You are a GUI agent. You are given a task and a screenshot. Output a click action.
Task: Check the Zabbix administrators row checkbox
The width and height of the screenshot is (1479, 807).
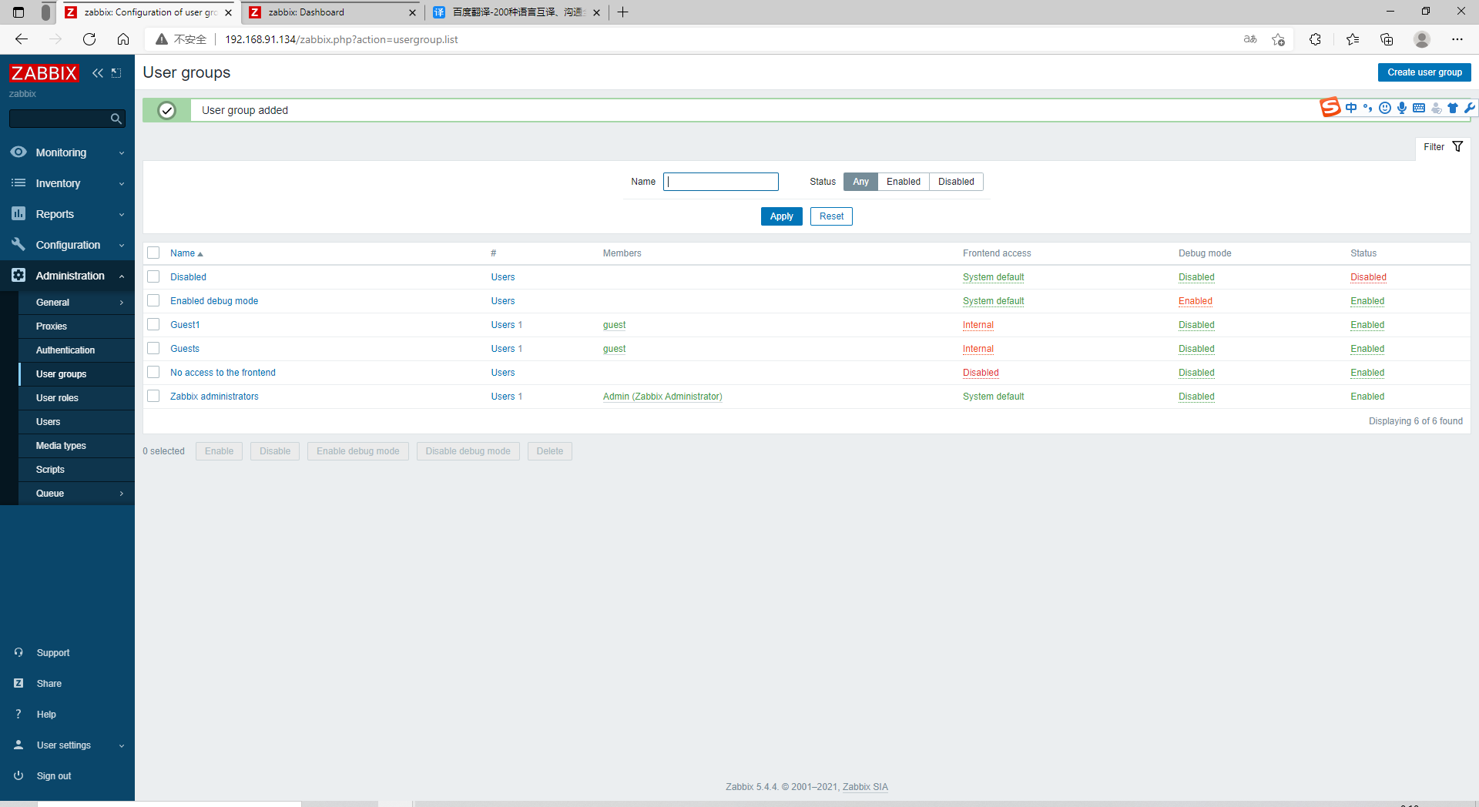click(153, 396)
